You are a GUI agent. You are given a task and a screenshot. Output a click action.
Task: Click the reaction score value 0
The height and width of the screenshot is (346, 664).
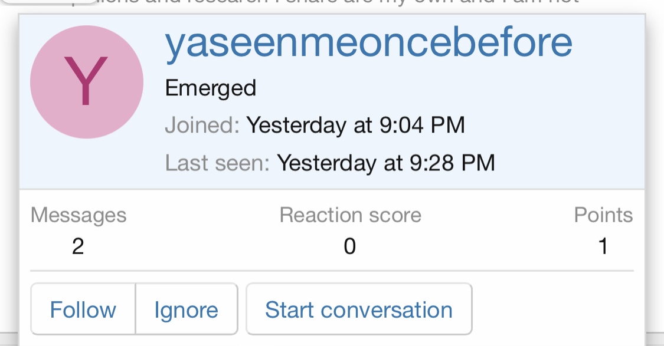[x=350, y=246]
